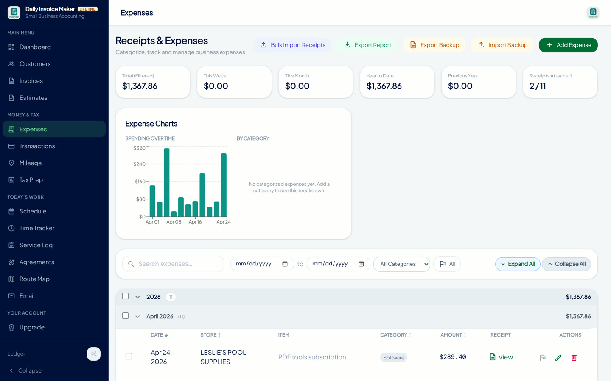Click the Daily Invoice Maker logo icon
This screenshot has width=611, height=381.
(14, 12)
